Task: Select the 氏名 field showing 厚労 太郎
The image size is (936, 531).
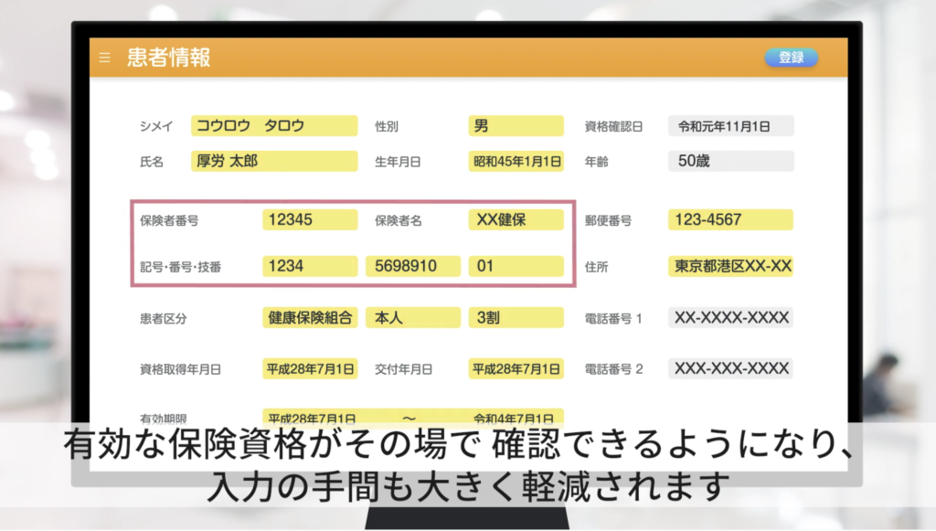Action: [x=274, y=162]
